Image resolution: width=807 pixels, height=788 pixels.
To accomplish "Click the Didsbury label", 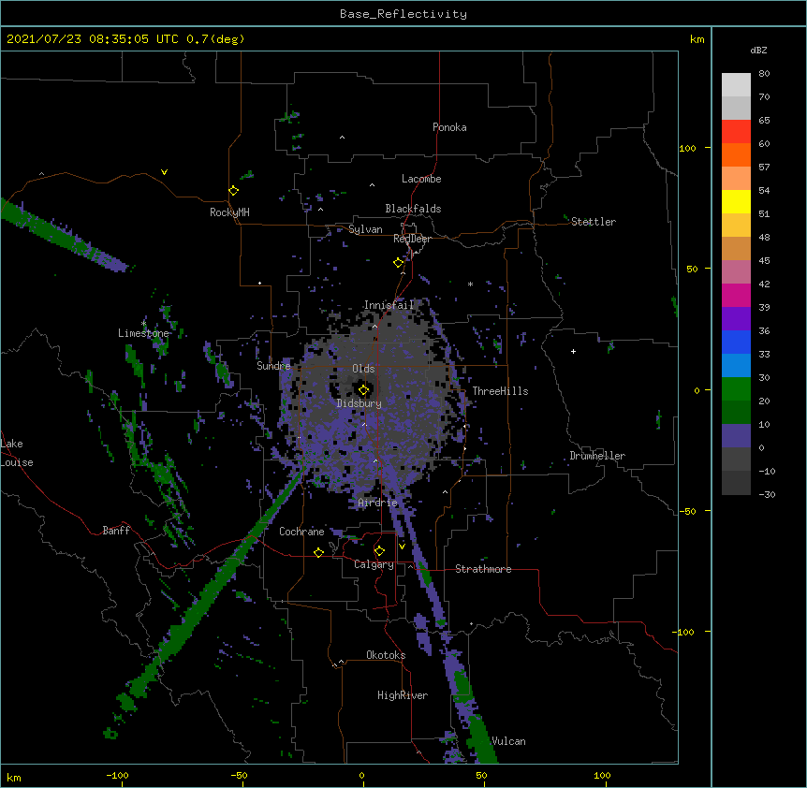I will (359, 403).
